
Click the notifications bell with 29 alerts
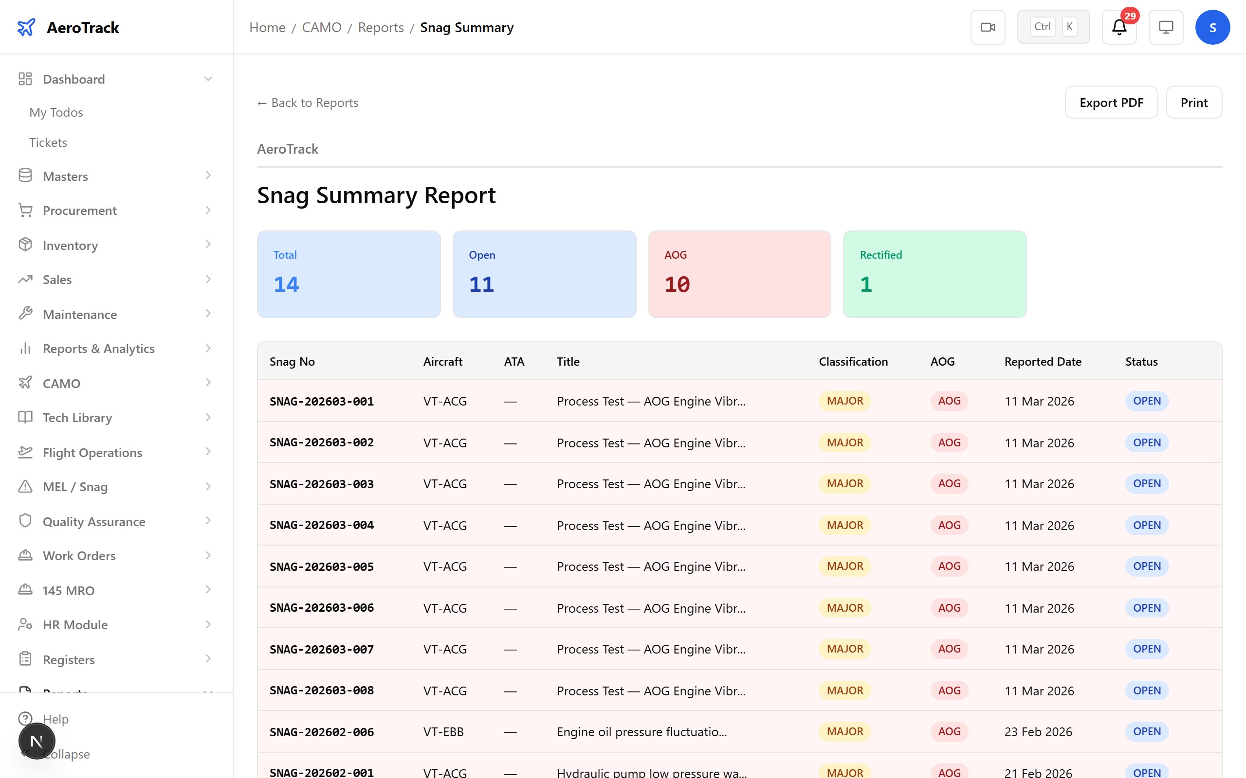1118,28
